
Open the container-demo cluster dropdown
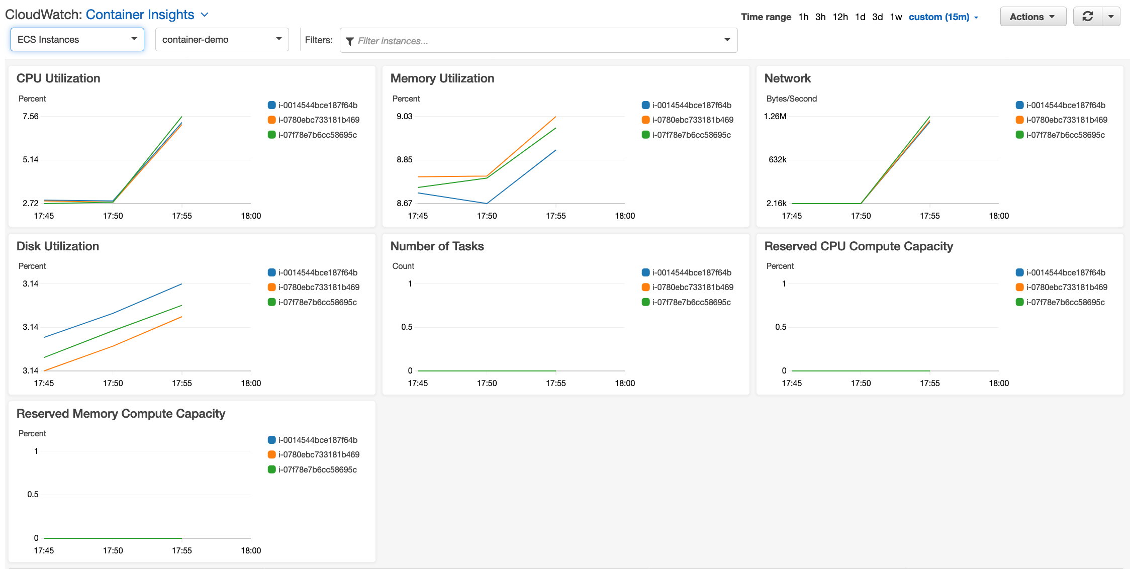tap(222, 39)
